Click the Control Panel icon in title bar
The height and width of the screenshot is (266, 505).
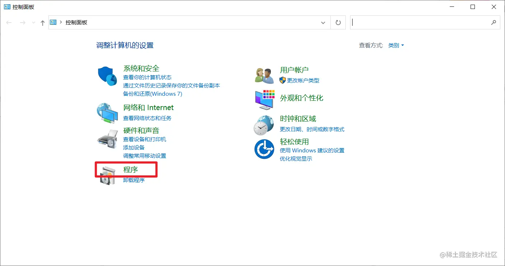[7, 6]
